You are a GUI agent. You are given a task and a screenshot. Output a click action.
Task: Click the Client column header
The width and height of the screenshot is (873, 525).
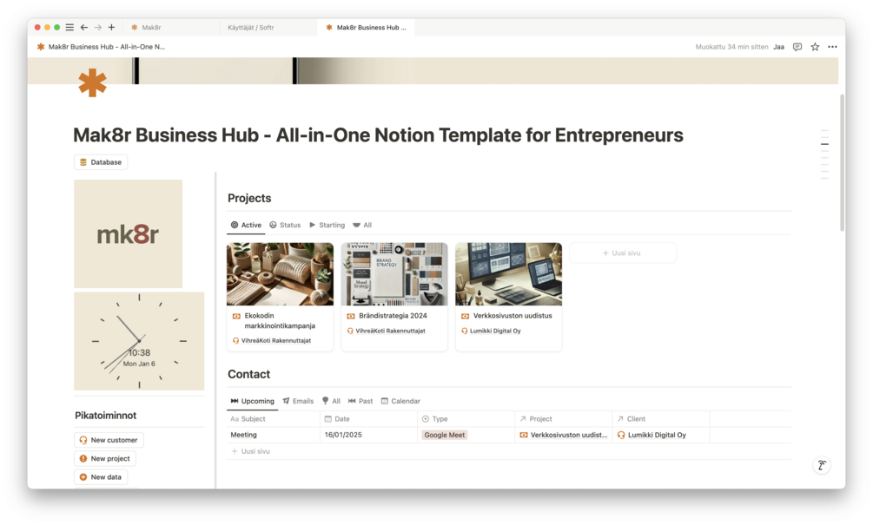661,419
